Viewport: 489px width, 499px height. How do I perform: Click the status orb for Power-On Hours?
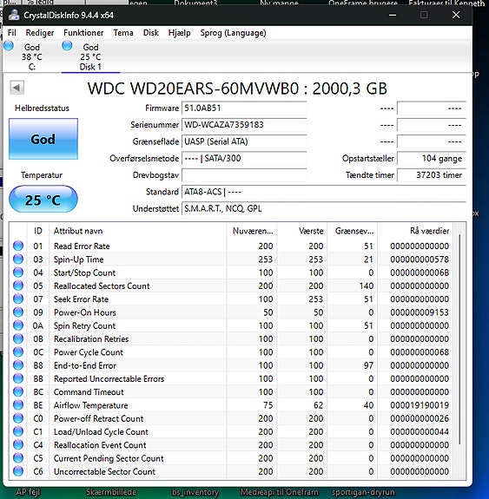click(x=18, y=312)
